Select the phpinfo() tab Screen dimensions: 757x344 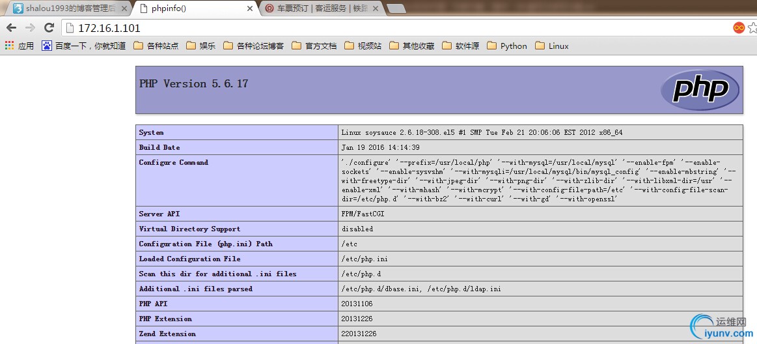coord(195,8)
